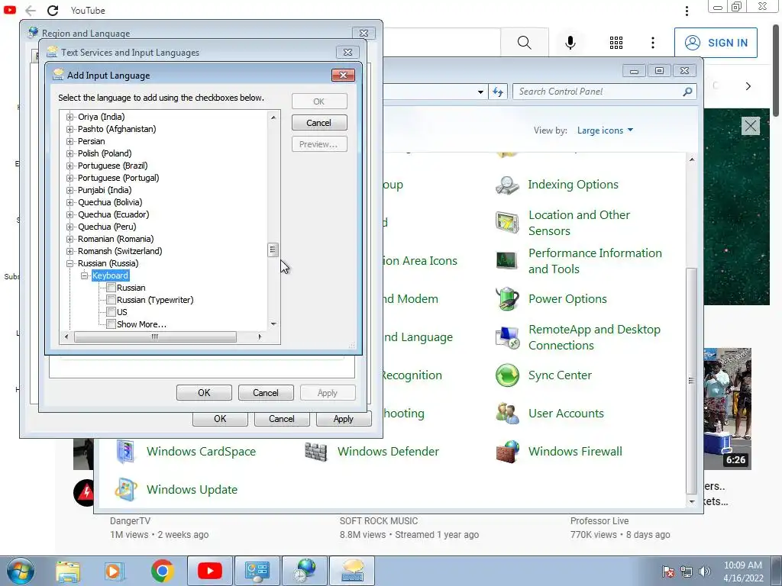
Task: Select Quechua (Peru) language entry
Action: point(107,227)
